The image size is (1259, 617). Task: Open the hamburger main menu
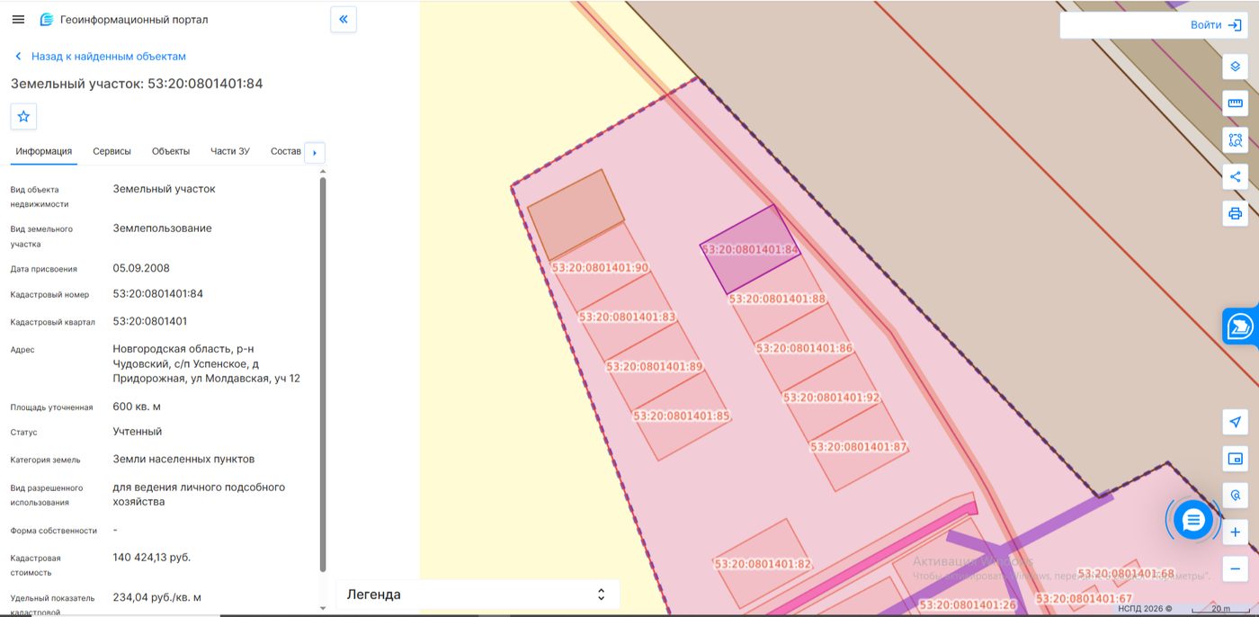[x=18, y=19]
